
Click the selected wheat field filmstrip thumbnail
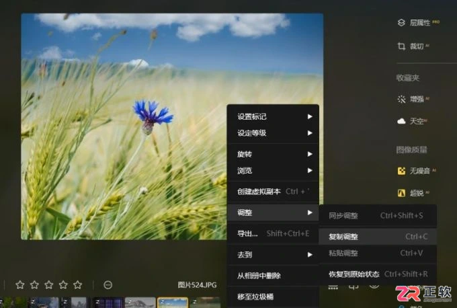173,303
